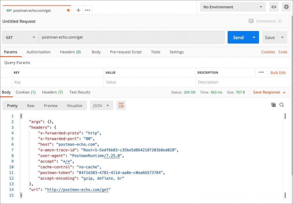View the response in Raw mode
This screenshot has width=293, height=204.
(30, 106)
